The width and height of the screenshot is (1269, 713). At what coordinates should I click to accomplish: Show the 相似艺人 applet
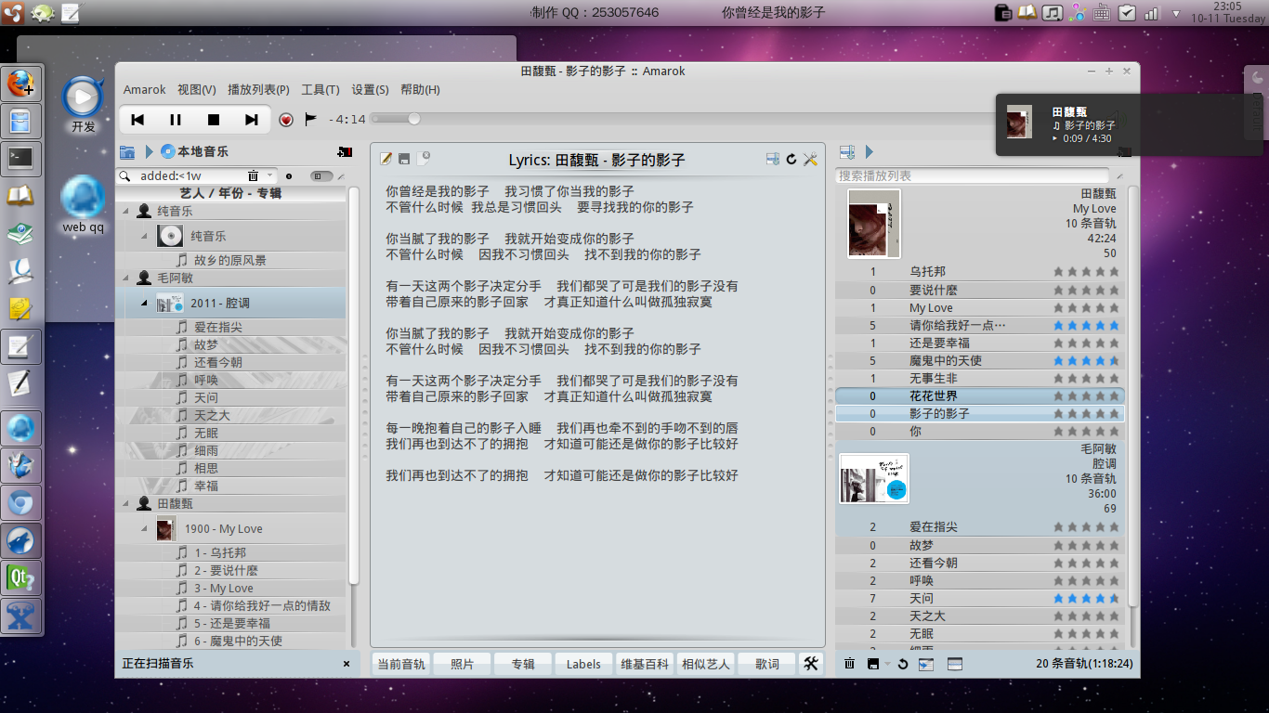click(706, 664)
